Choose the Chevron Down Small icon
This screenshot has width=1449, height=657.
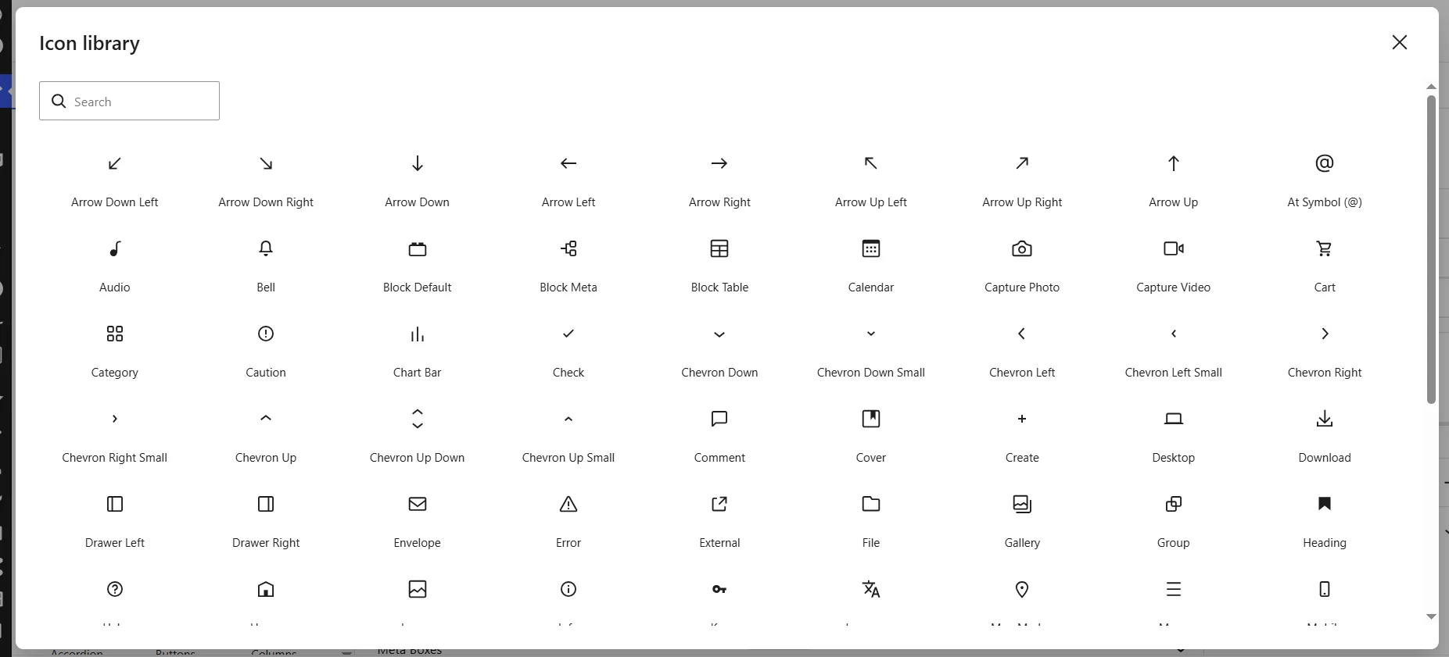(871, 334)
